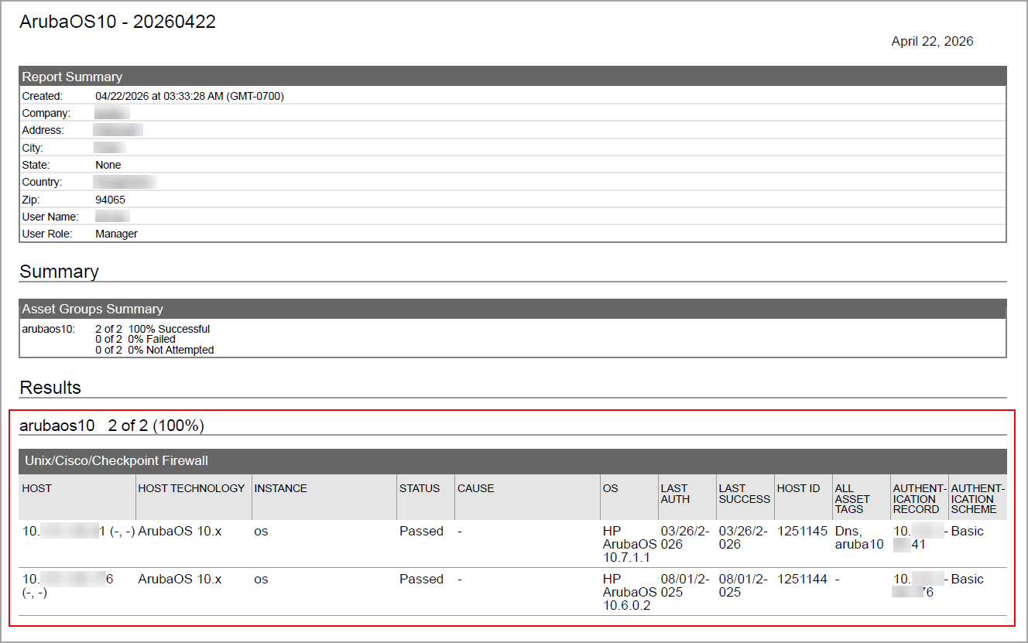The image size is (1028, 643).
Task: Click the Address label
Action: coord(43,131)
